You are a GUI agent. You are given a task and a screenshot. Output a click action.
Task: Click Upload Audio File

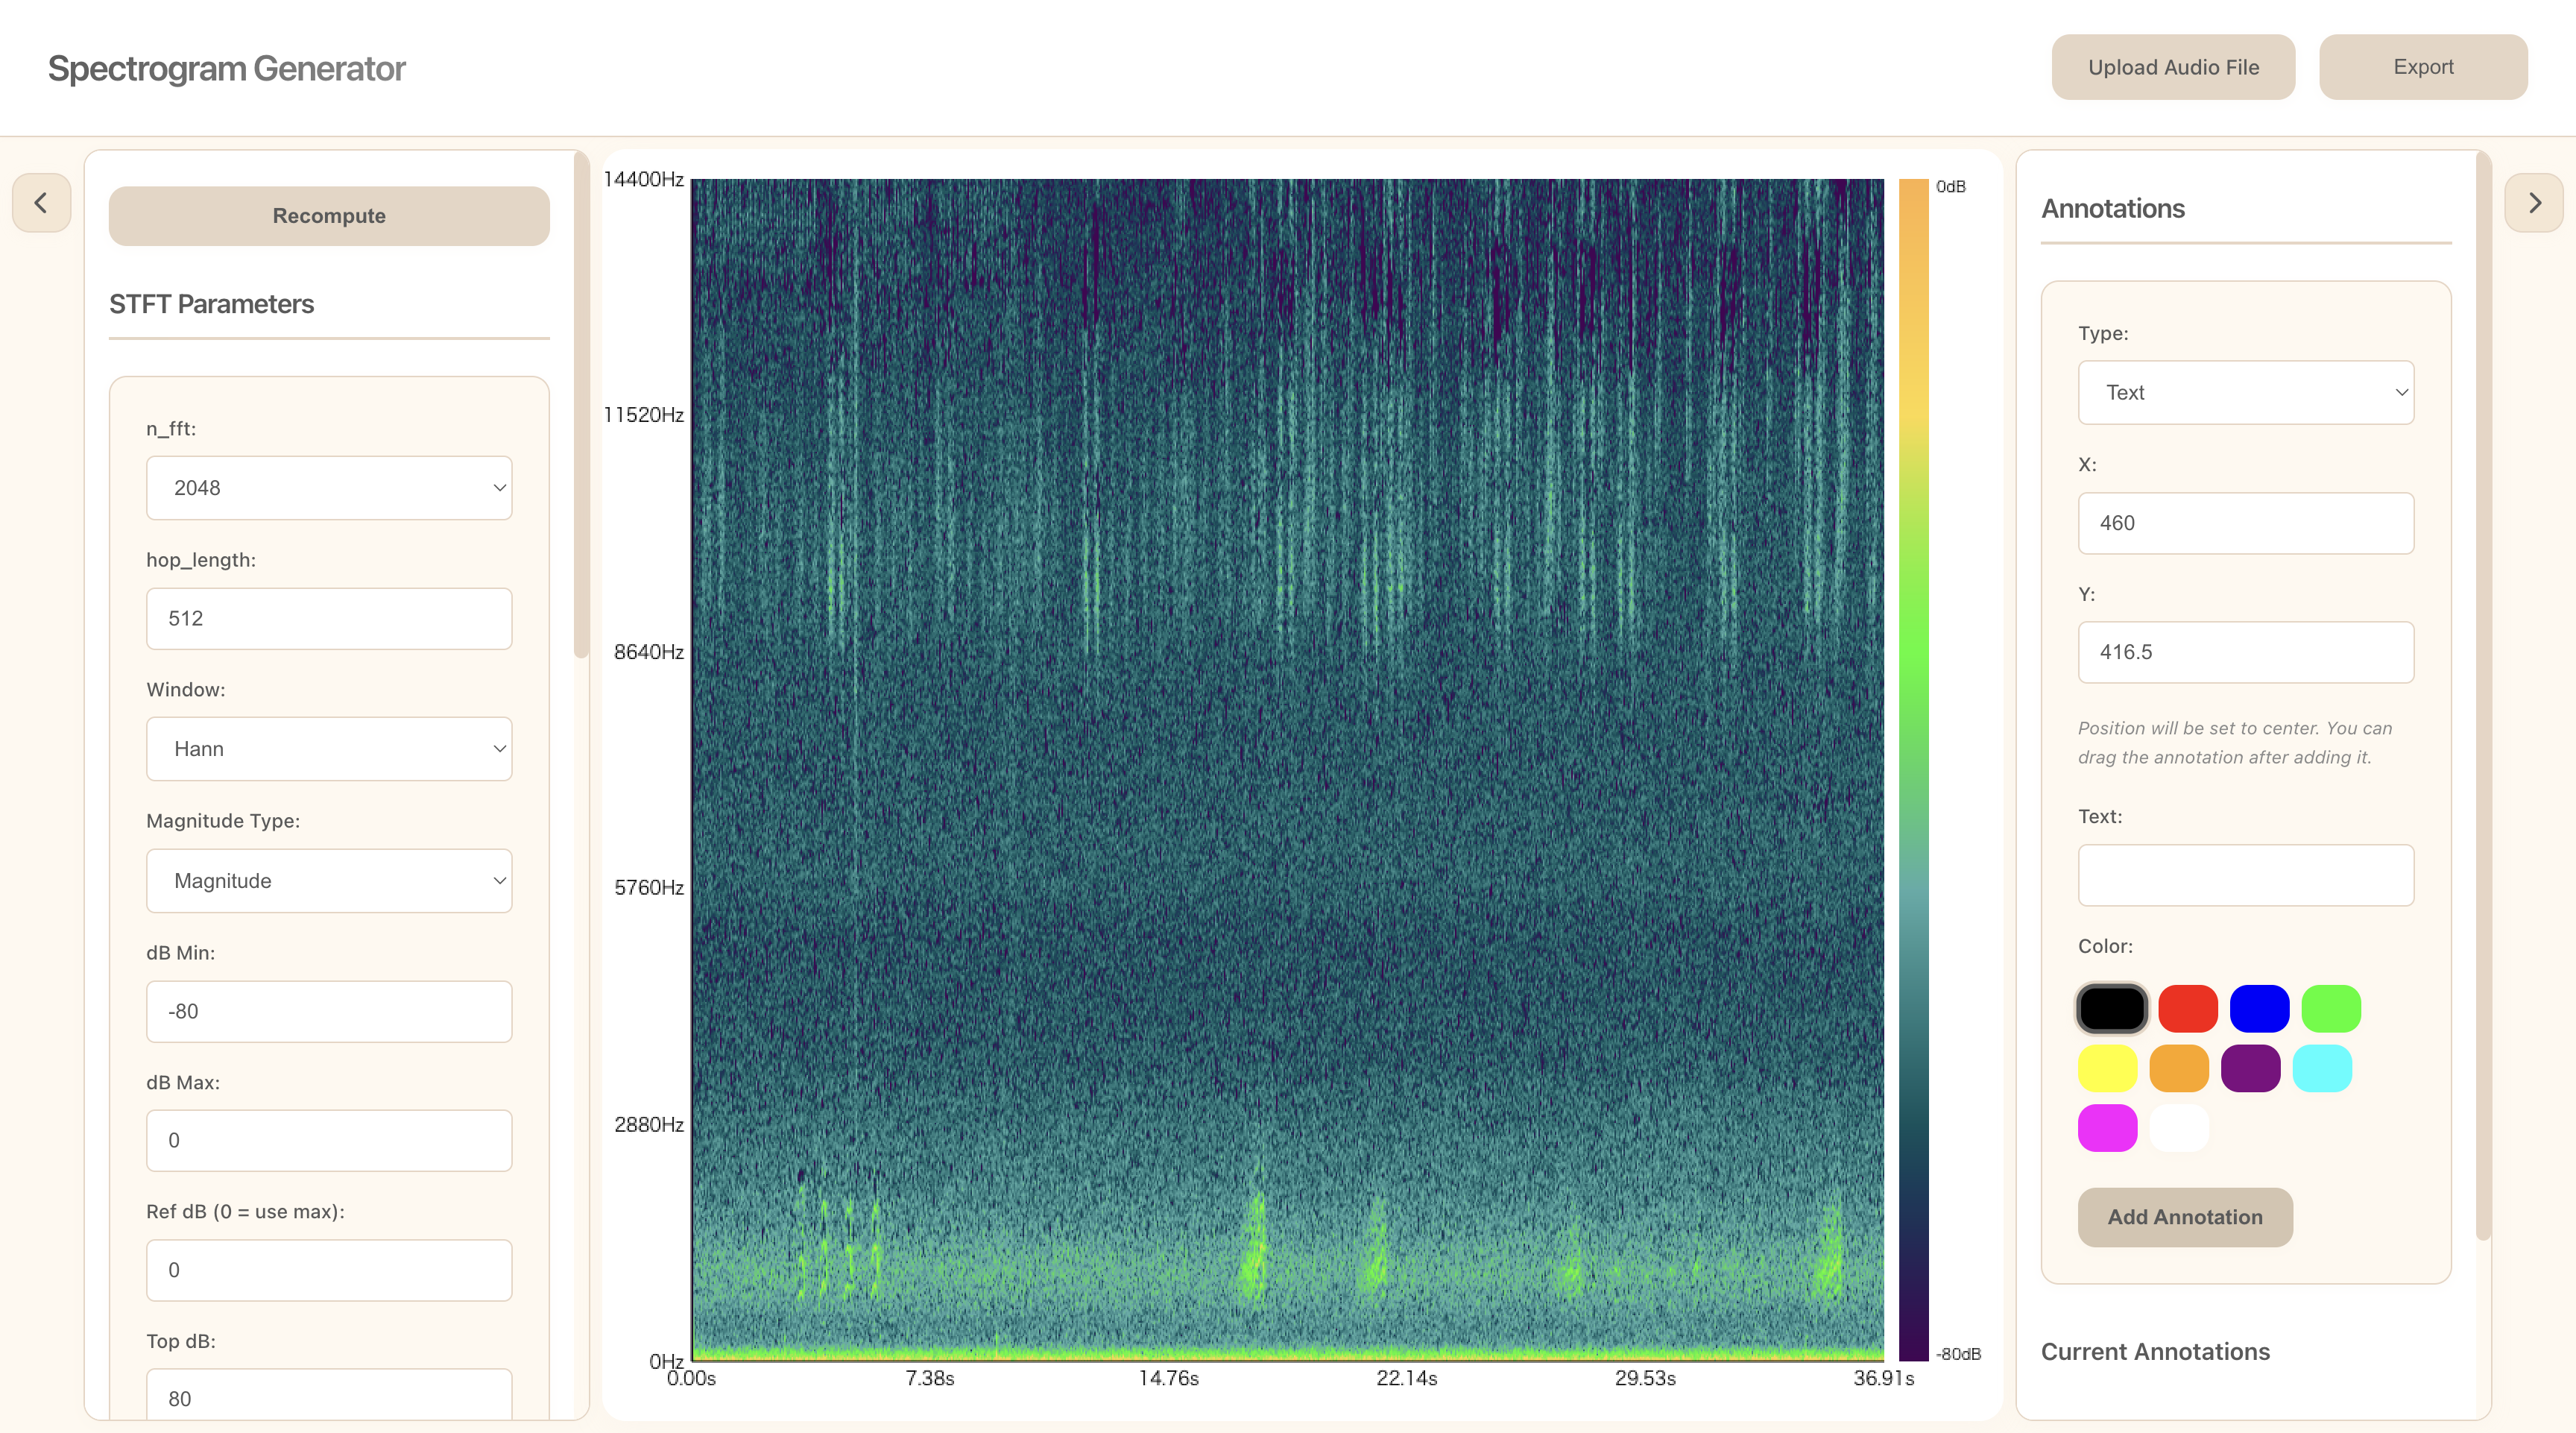2173,66
